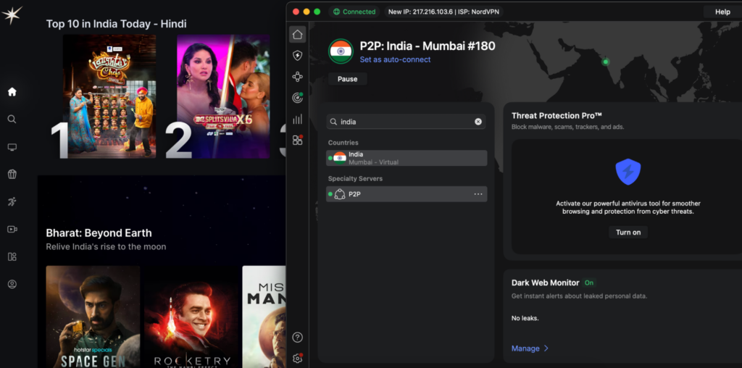Click the Countries section label
742x368 pixels.
coord(343,143)
